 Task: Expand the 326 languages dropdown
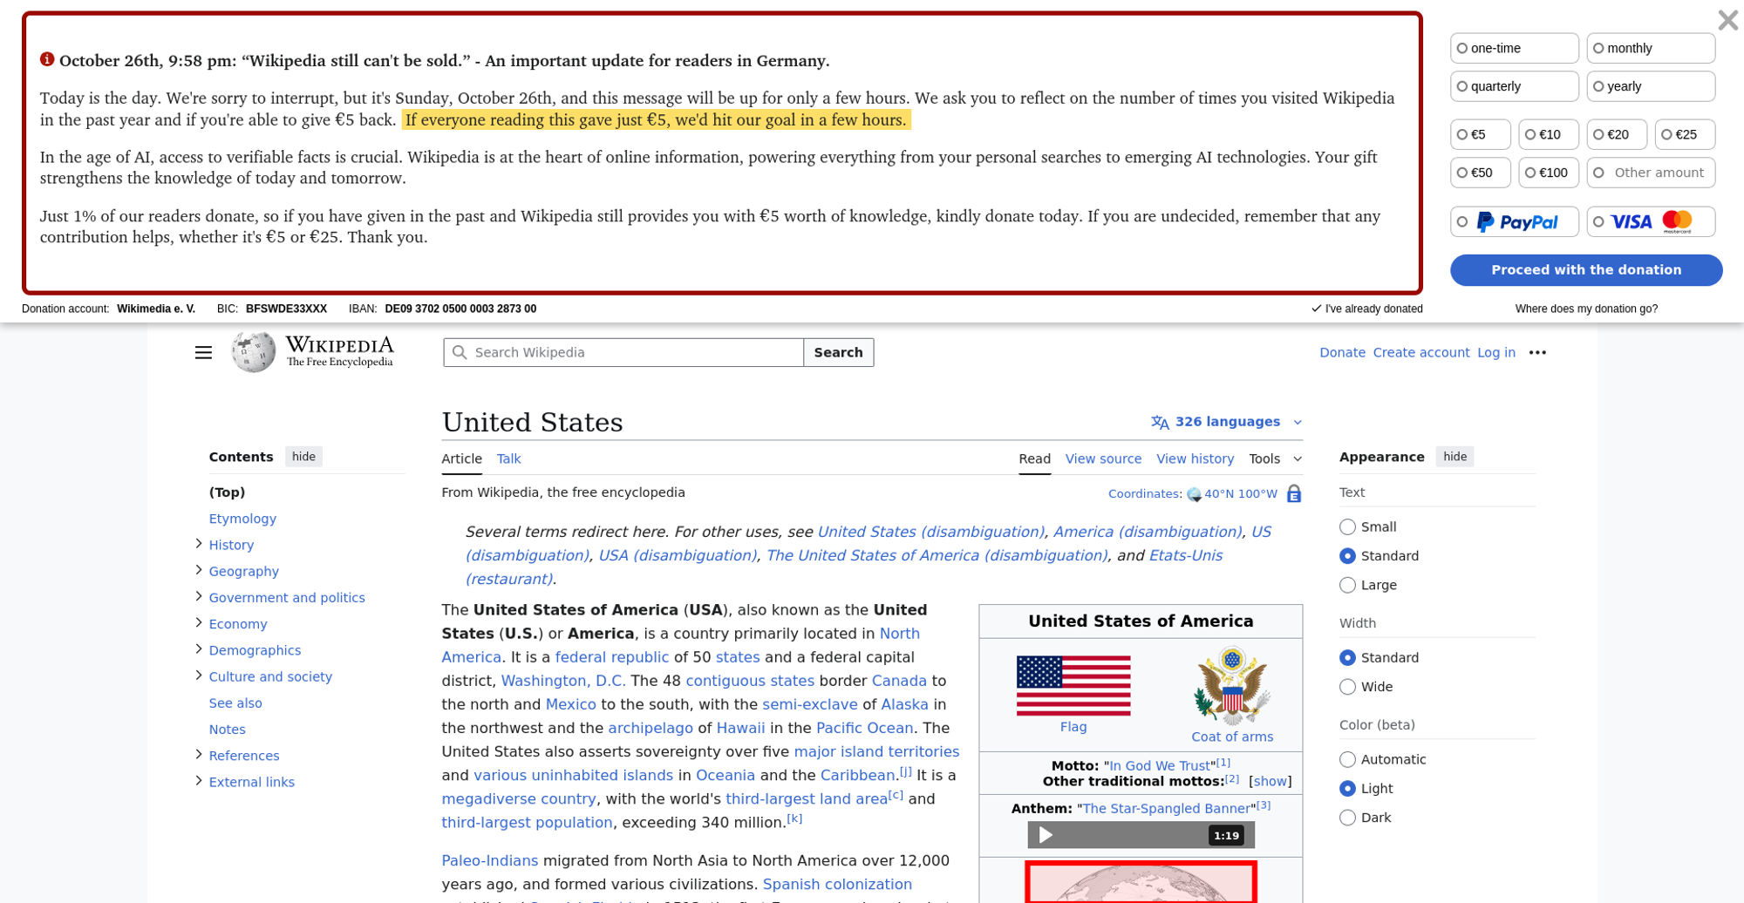(1226, 422)
